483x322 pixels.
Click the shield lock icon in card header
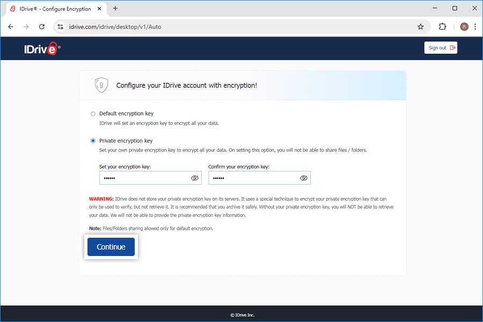pyautogui.click(x=101, y=85)
